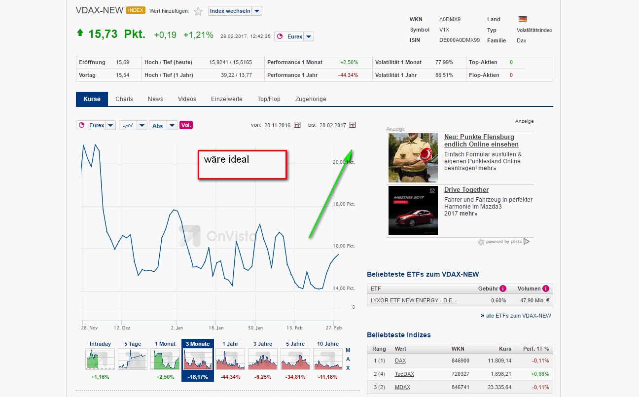
Task: Click the MDAX Kurs value 23.335,64
Action: pyautogui.click(x=498, y=387)
